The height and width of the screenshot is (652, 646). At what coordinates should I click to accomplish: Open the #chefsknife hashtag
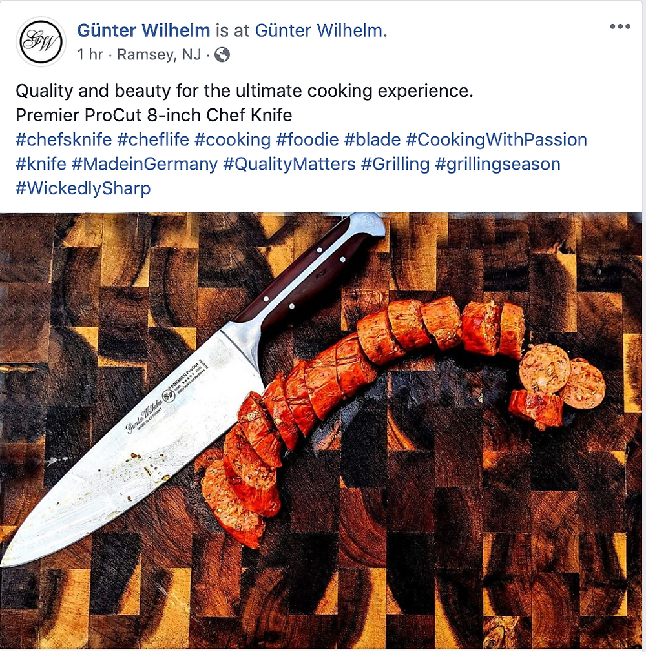click(x=64, y=139)
